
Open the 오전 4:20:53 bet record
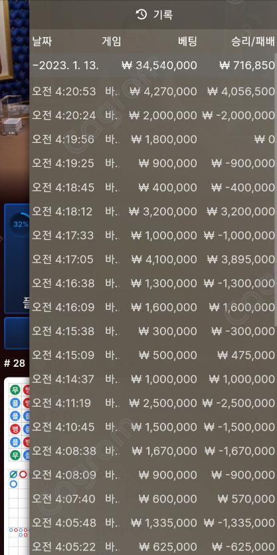click(153, 92)
